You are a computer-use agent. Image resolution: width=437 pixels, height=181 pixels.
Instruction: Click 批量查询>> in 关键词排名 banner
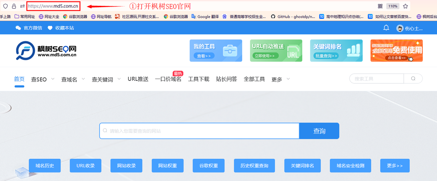point(326,56)
